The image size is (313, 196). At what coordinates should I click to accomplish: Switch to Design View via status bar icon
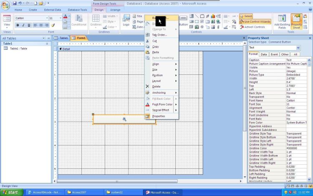coord(310,186)
